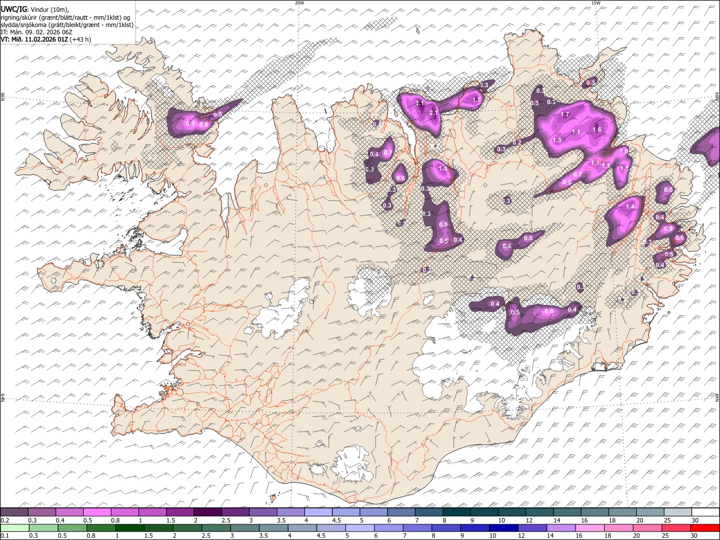Pick the 1–1.5 dark green rain swatch
The image size is (720, 540).
[129, 528]
